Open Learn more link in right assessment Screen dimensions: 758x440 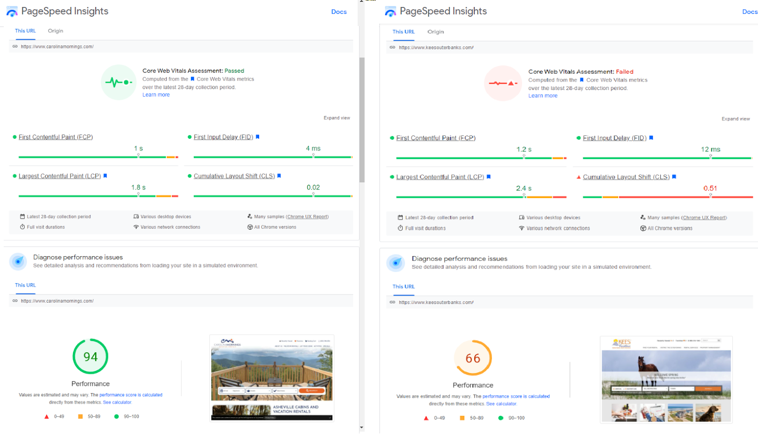pyautogui.click(x=543, y=96)
